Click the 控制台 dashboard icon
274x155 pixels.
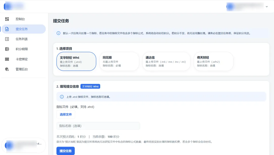coord(7,19)
